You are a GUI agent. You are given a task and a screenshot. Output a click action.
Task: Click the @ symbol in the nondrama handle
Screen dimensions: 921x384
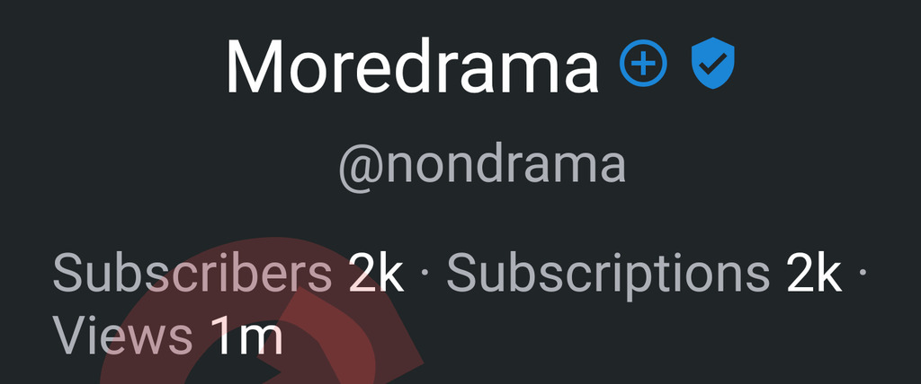[x=360, y=167]
